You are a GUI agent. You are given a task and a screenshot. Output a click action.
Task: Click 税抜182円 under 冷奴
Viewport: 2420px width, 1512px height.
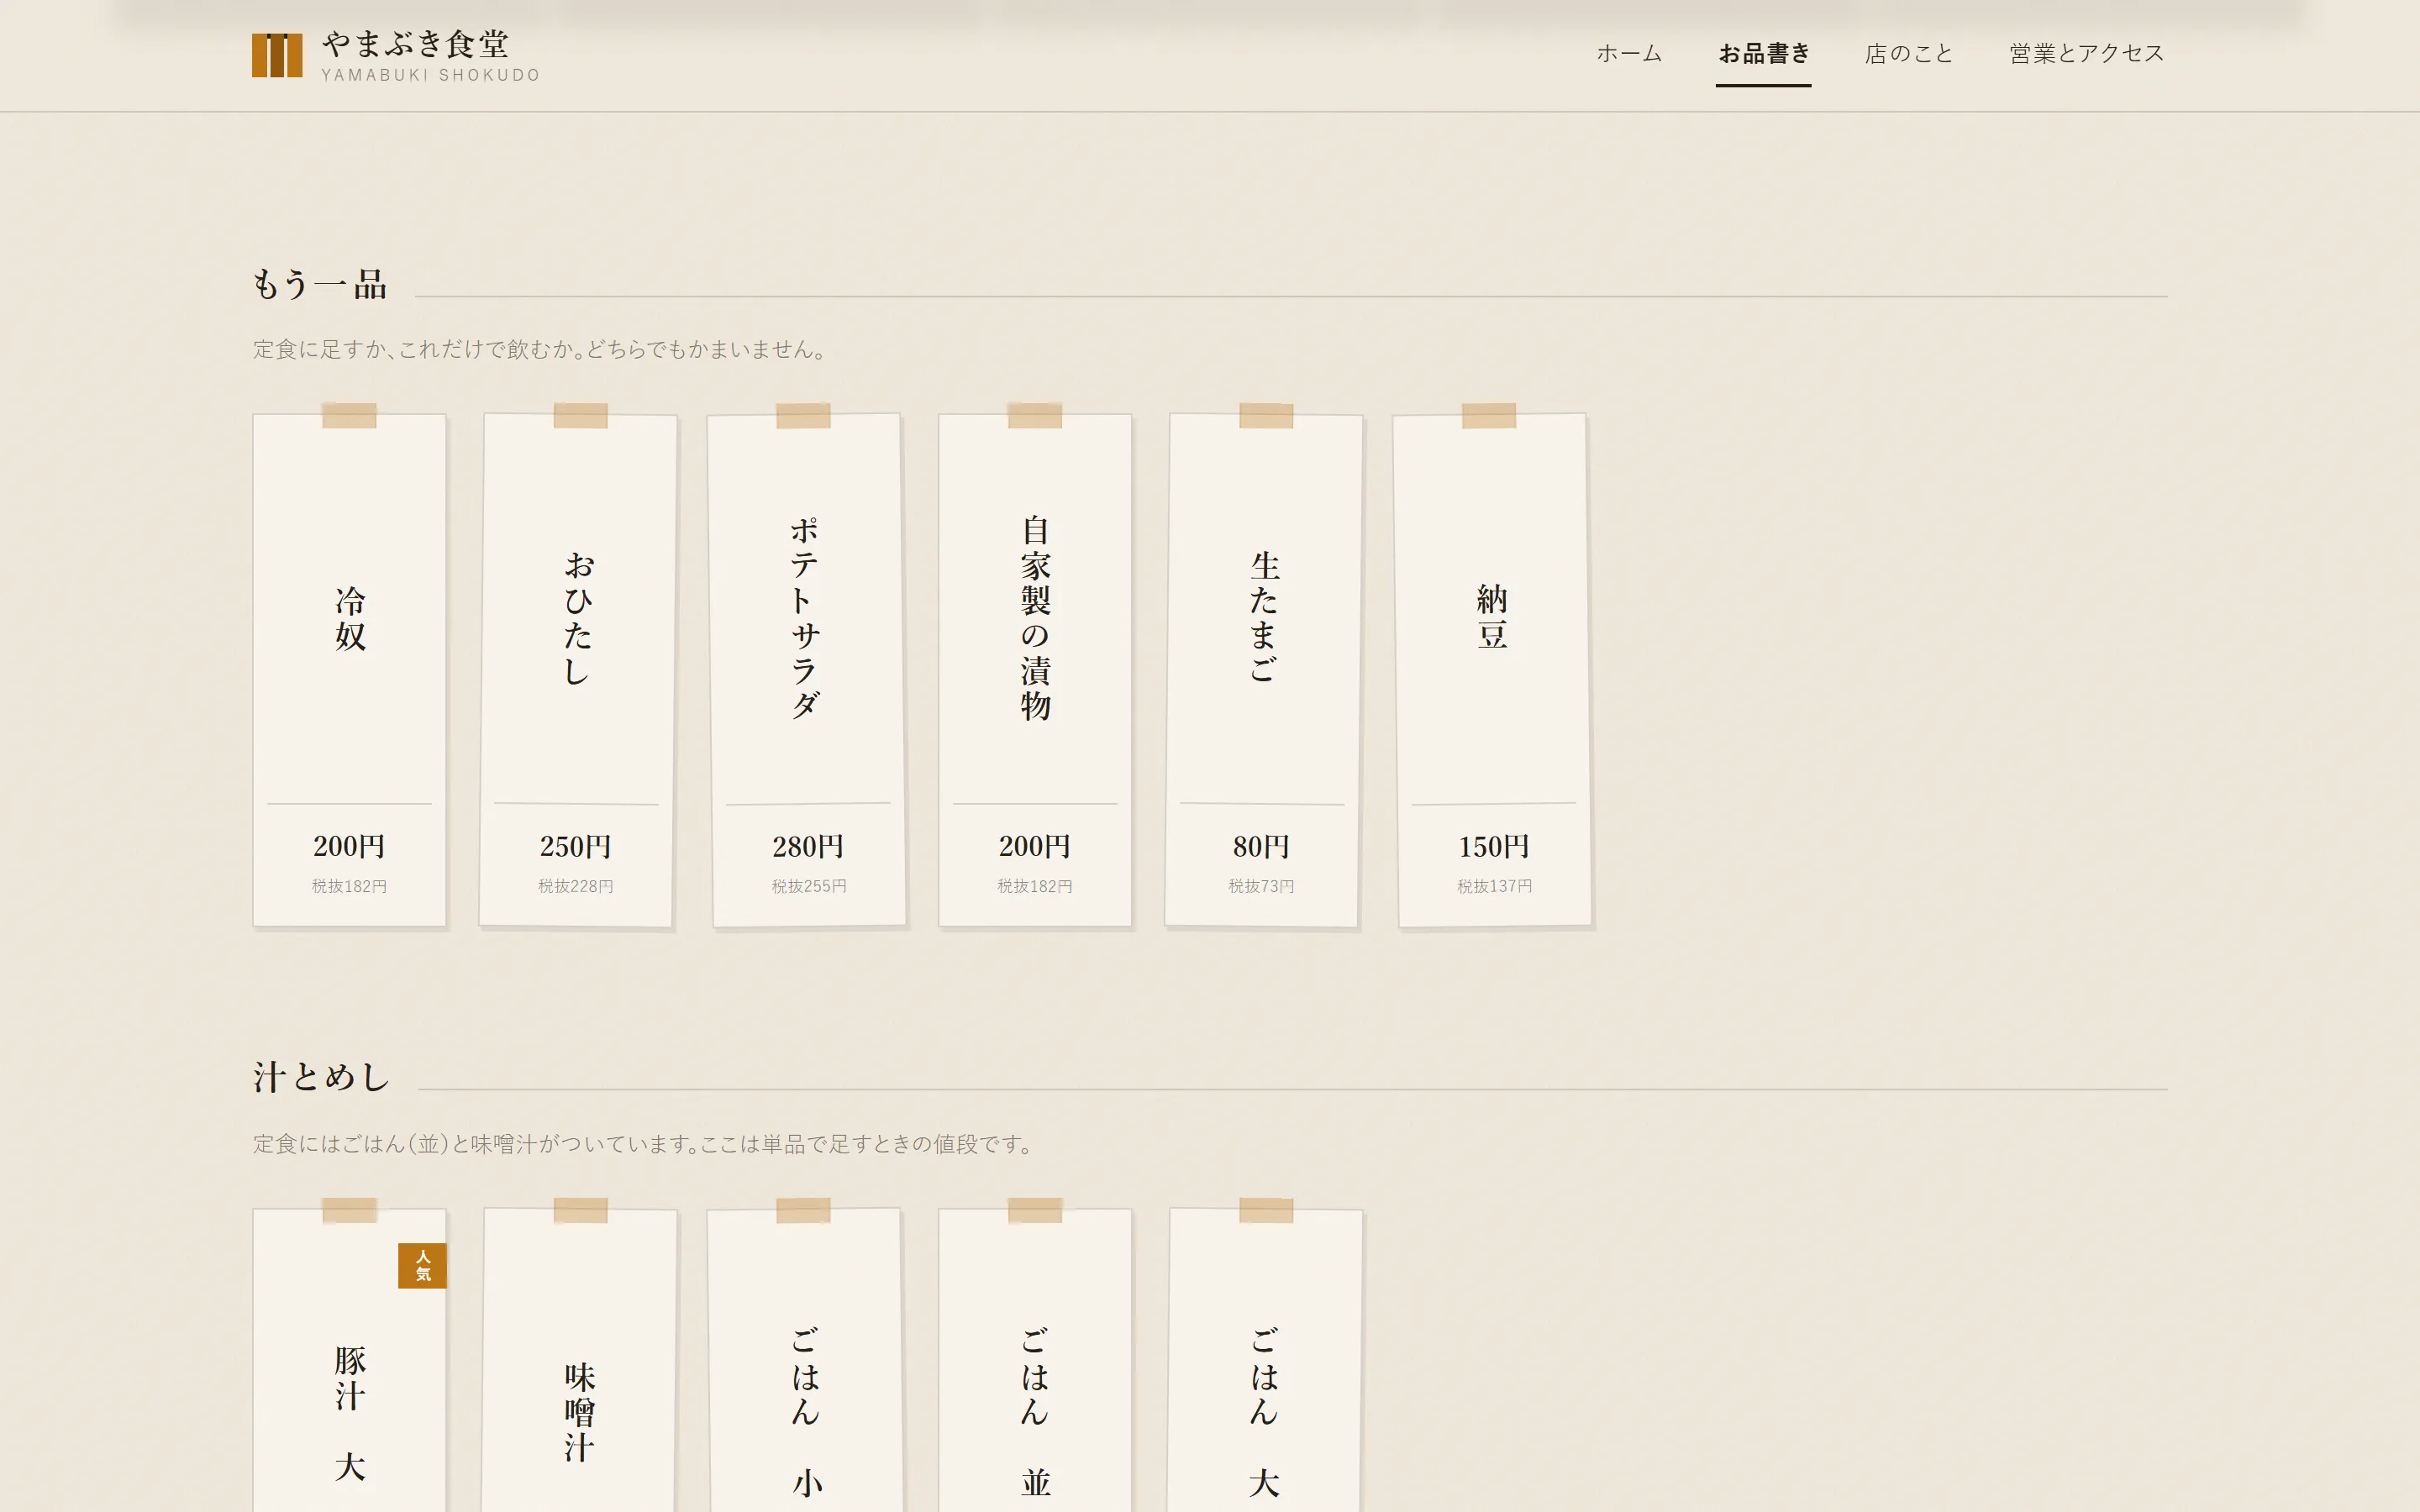click(349, 886)
